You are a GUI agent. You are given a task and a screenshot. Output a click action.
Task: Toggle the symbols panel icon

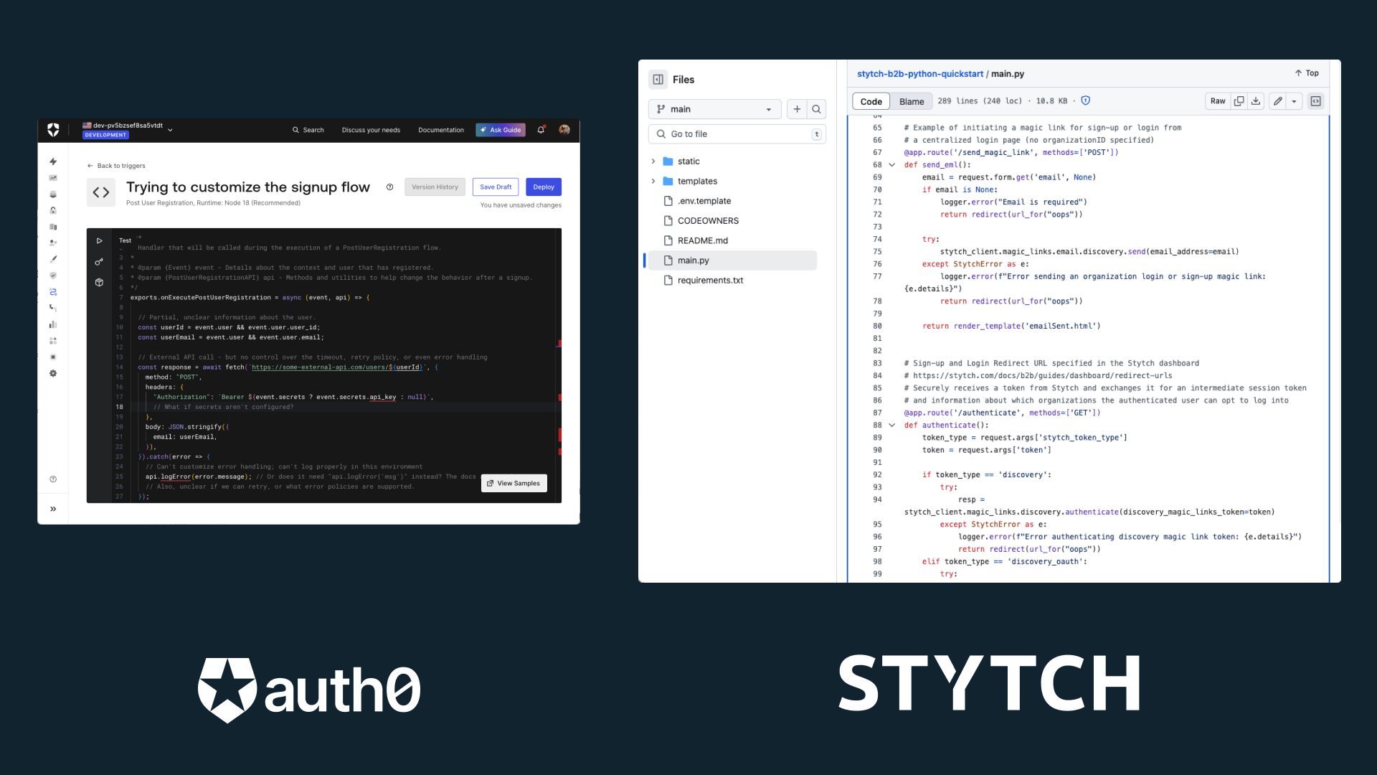(x=1315, y=101)
